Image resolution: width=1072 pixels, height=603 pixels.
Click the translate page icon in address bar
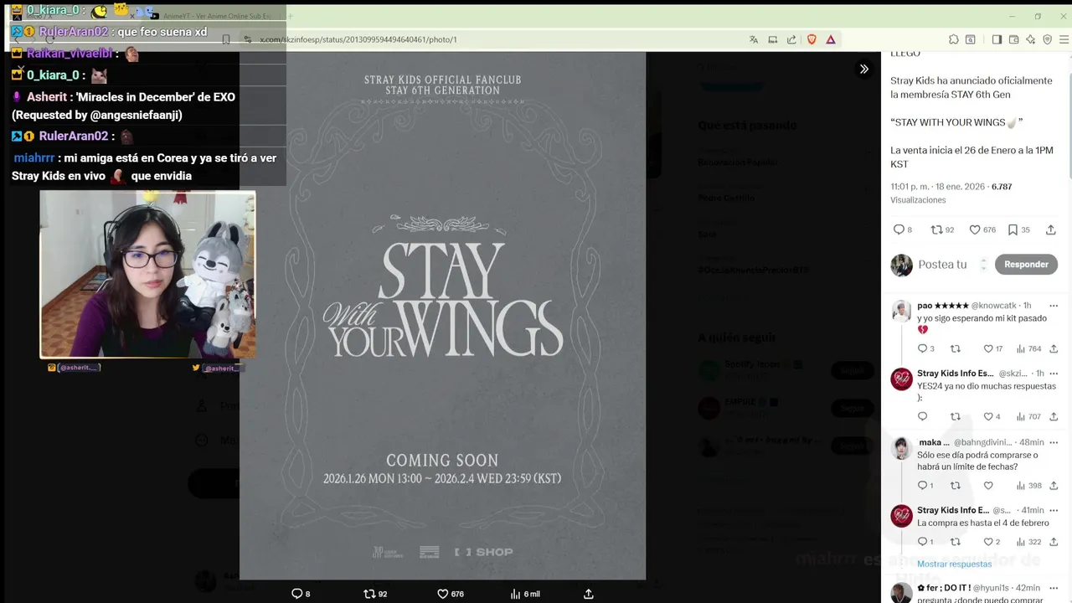[x=754, y=39]
